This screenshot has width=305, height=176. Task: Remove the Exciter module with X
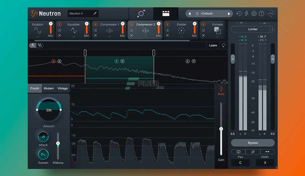167,36
